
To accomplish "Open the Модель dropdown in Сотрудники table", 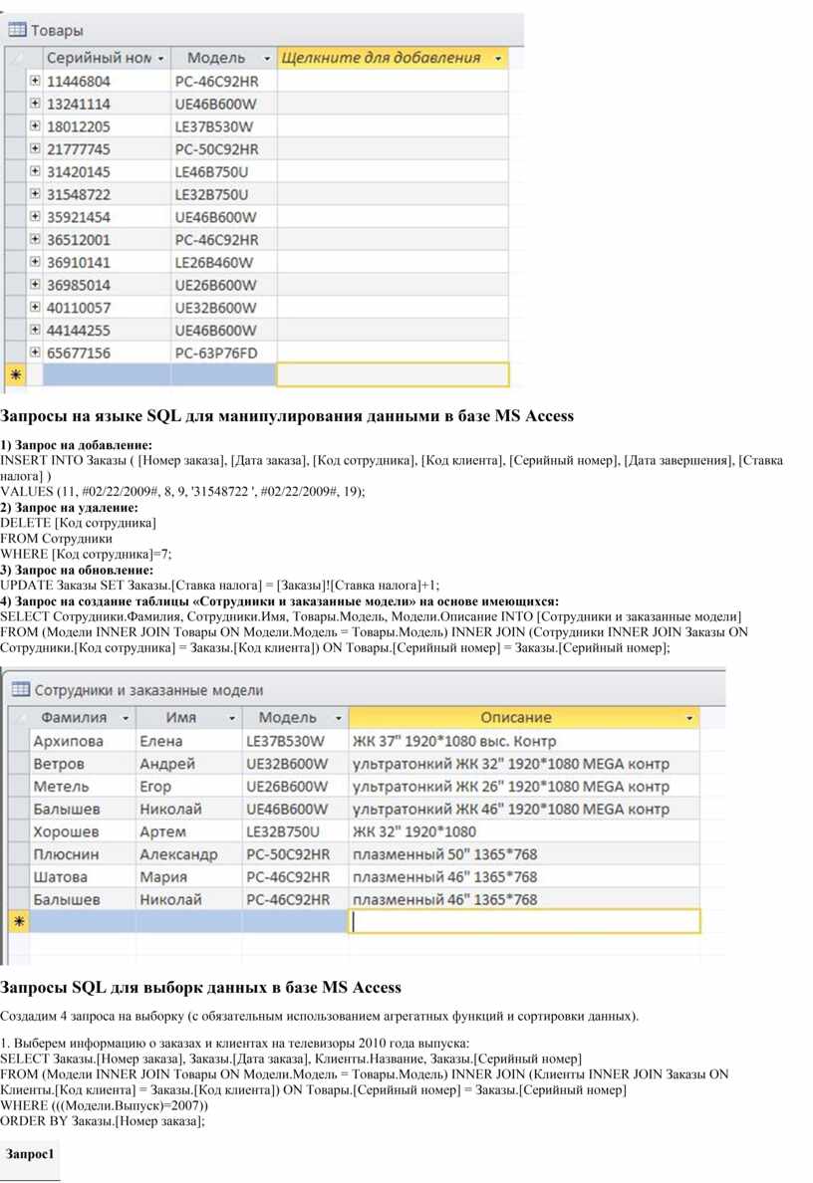I will (x=338, y=718).
